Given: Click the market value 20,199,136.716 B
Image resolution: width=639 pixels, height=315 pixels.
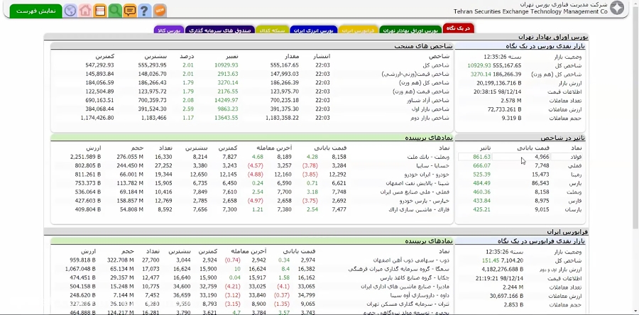Looking at the screenshot, I should [499, 83].
